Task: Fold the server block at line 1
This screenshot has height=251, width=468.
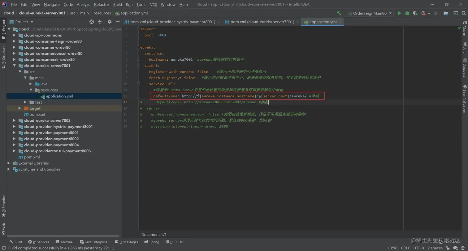Action: pos(139,29)
